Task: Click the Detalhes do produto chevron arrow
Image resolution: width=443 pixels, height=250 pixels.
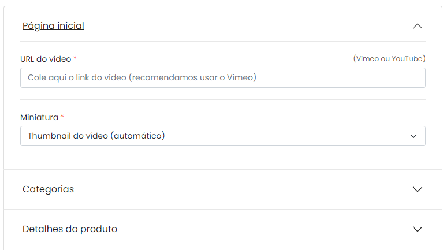Action: pyautogui.click(x=417, y=229)
